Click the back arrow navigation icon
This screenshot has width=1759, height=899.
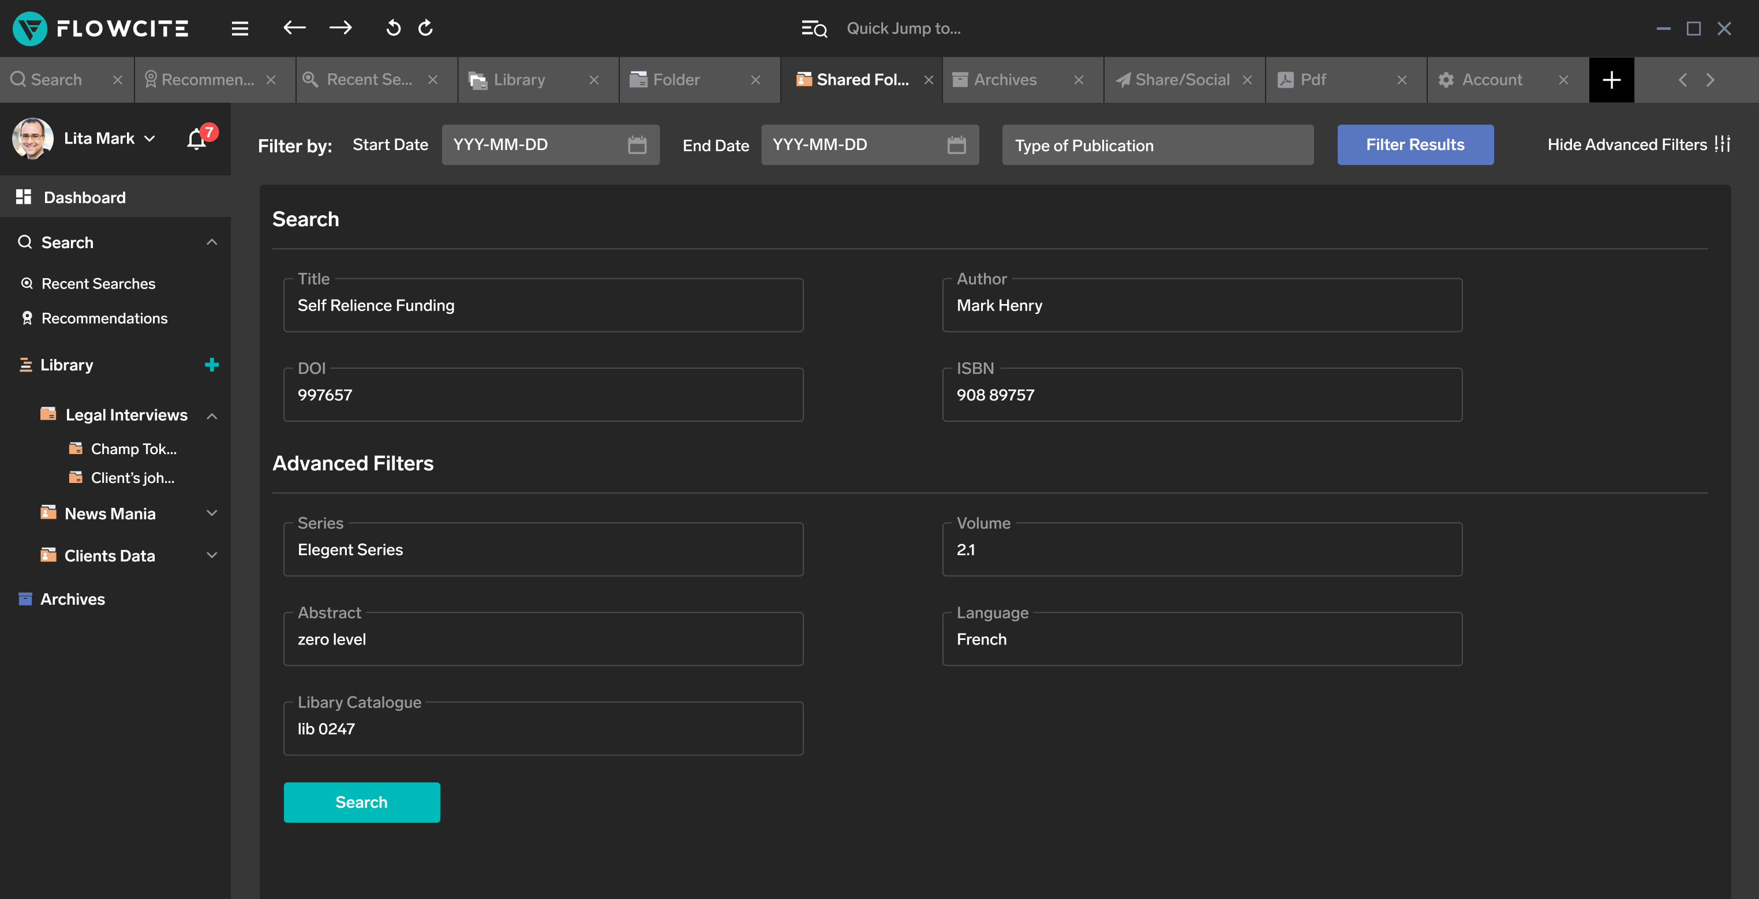coord(294,28)
